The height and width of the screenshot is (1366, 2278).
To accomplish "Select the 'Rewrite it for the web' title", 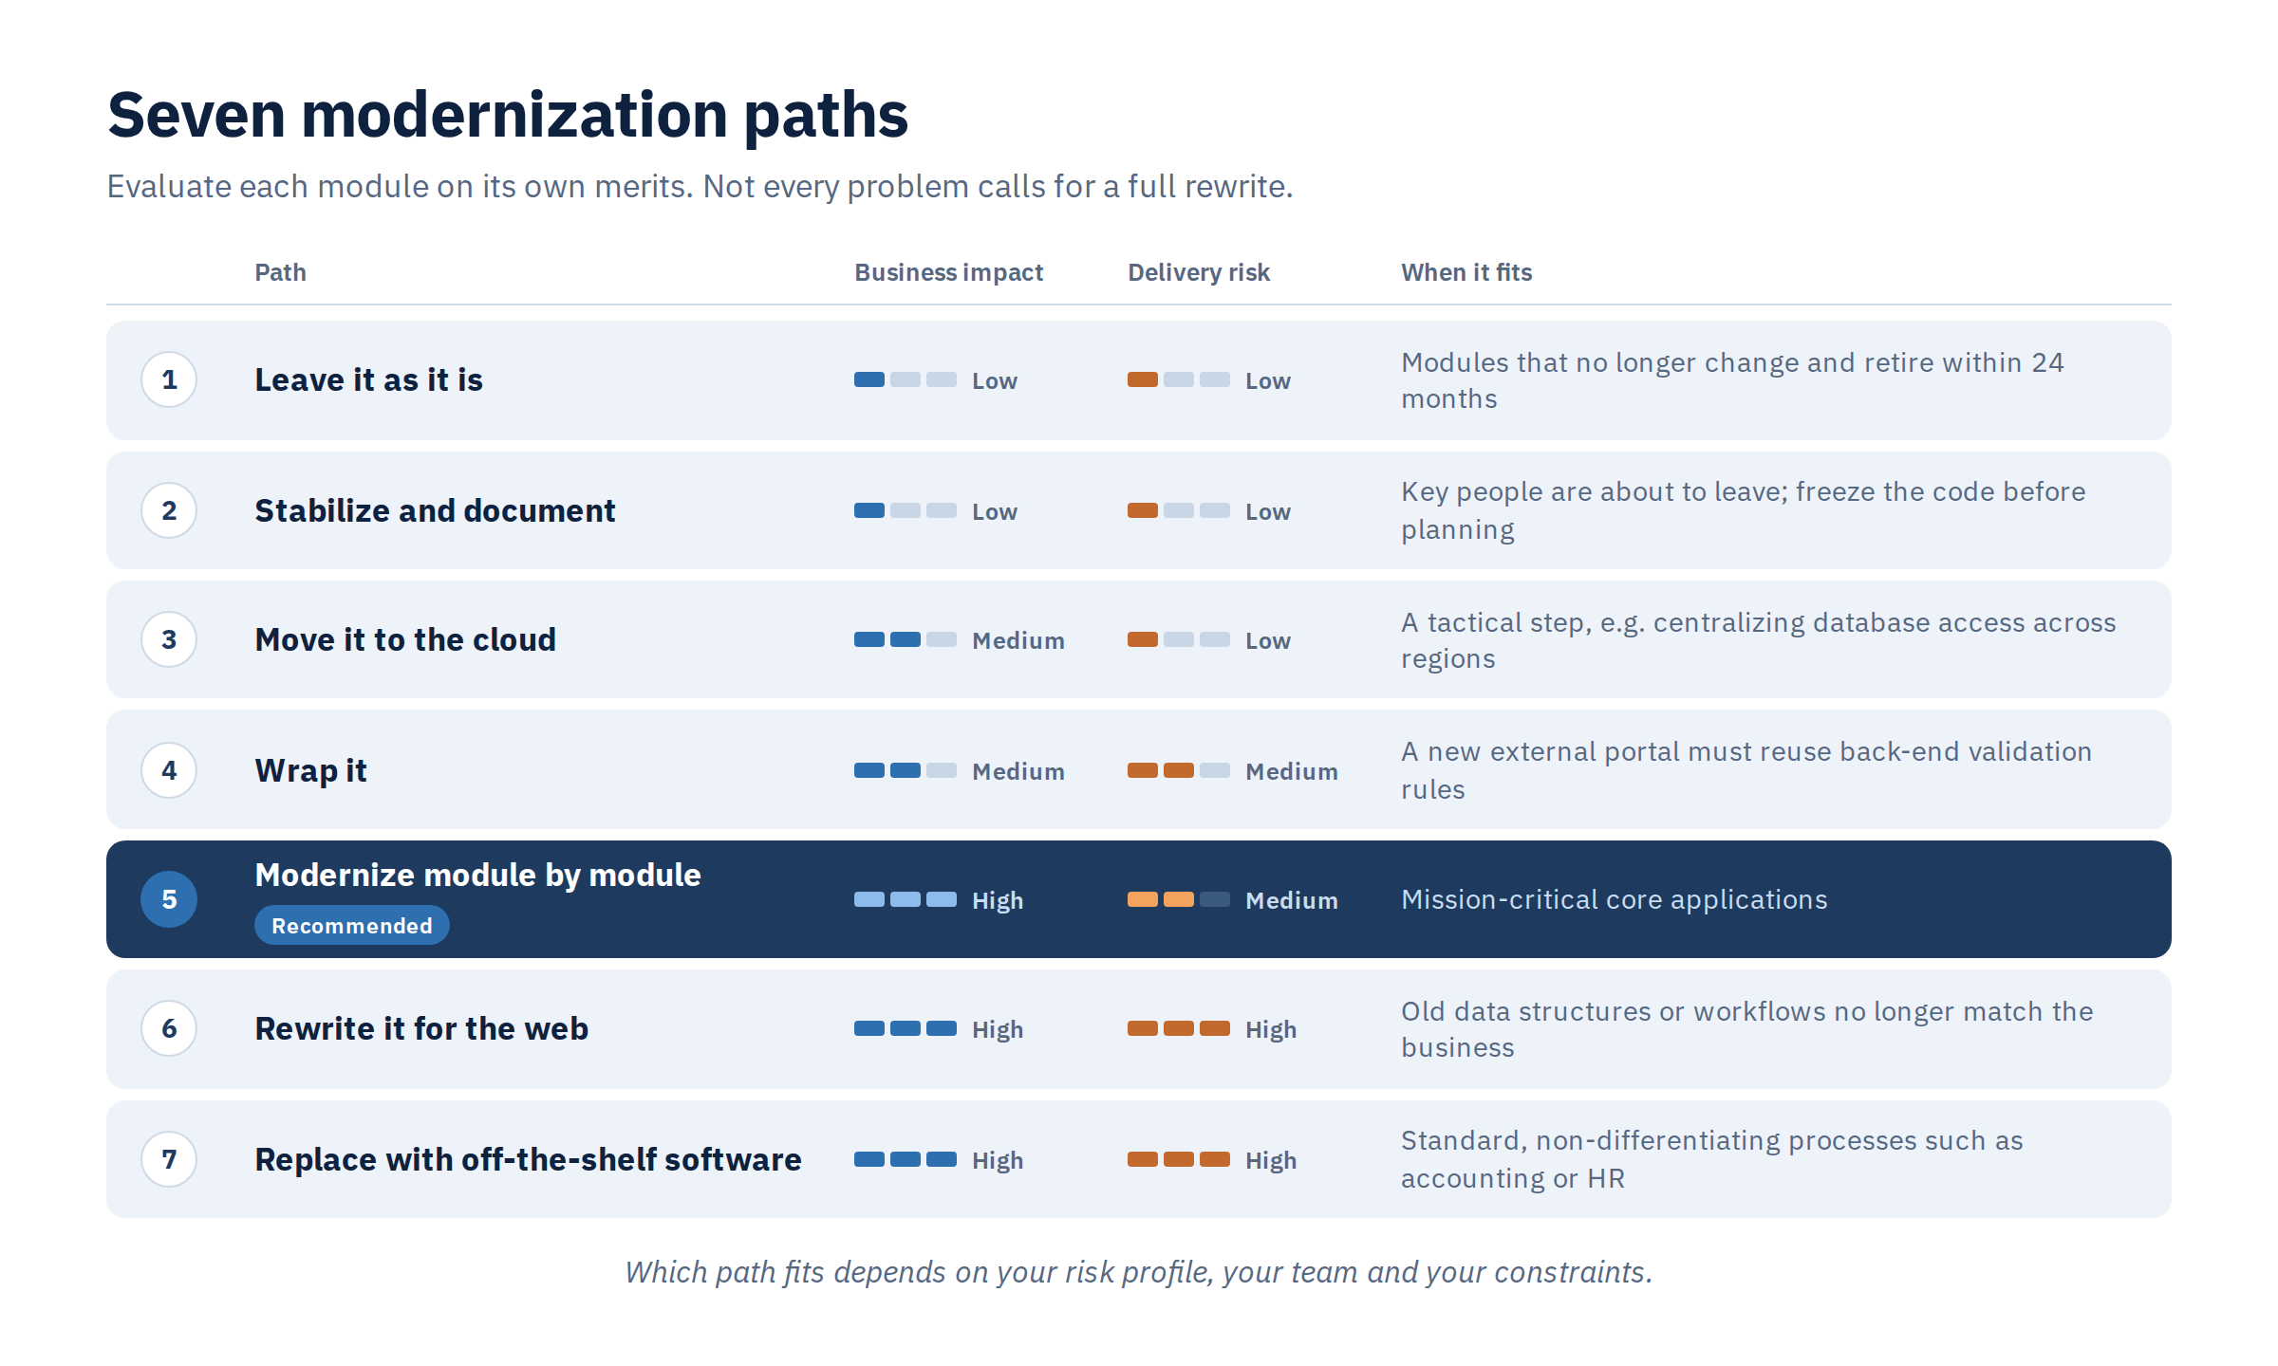I will pyautogui.click(x=421, y=1029).
